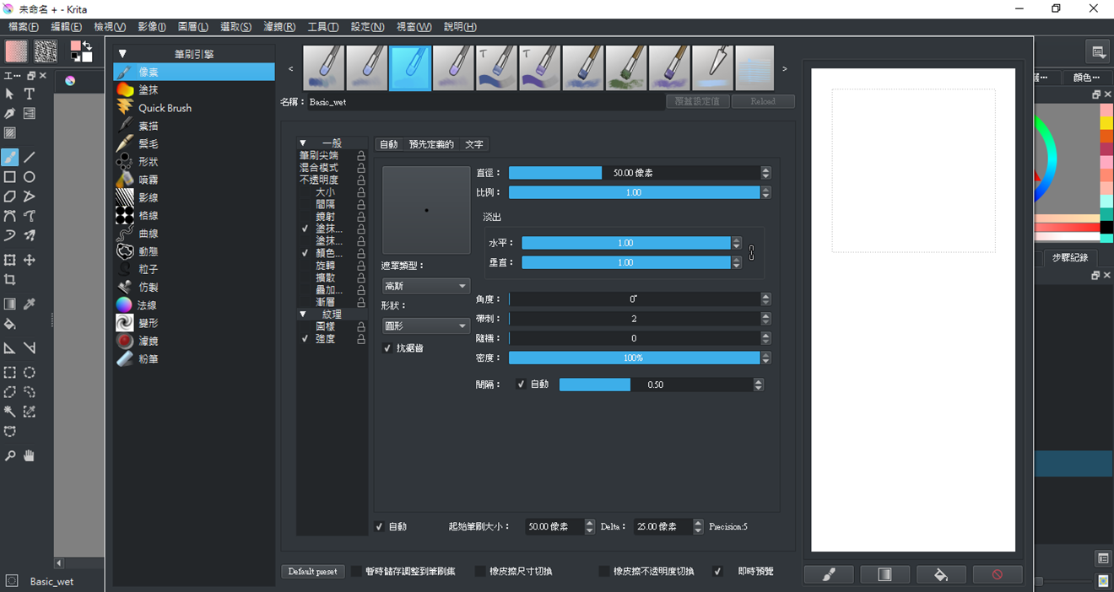This screenshot has height=592, width=1114.
Task: Enable 橡皮擦尺寸切換 checkbox
Action: (x=480, y=571)
